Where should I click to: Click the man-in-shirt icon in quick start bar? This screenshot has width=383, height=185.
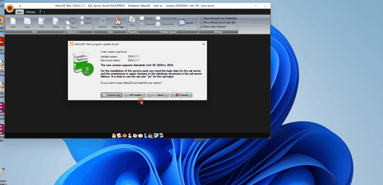click(130, 136)
